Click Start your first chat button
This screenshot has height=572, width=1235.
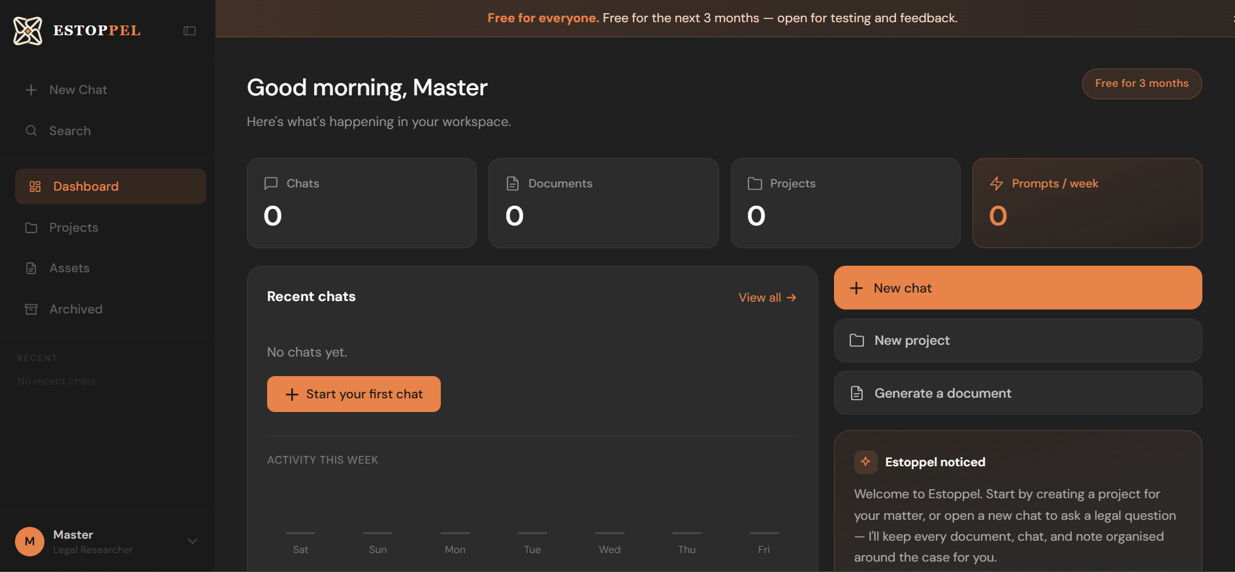click(x=354, y=394)
